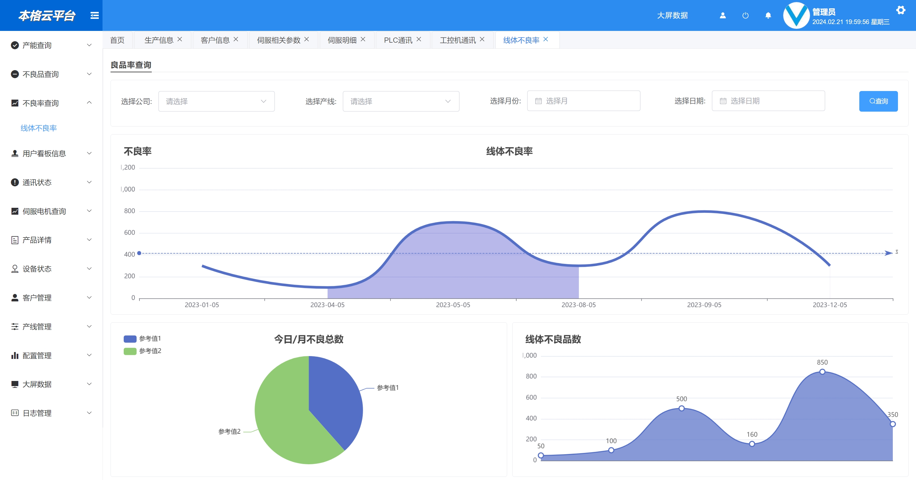
Task: Click the 通讯状态 alert icon
Action: click(15, 182)
